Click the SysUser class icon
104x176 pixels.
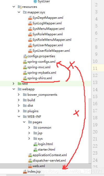(35, 1)
